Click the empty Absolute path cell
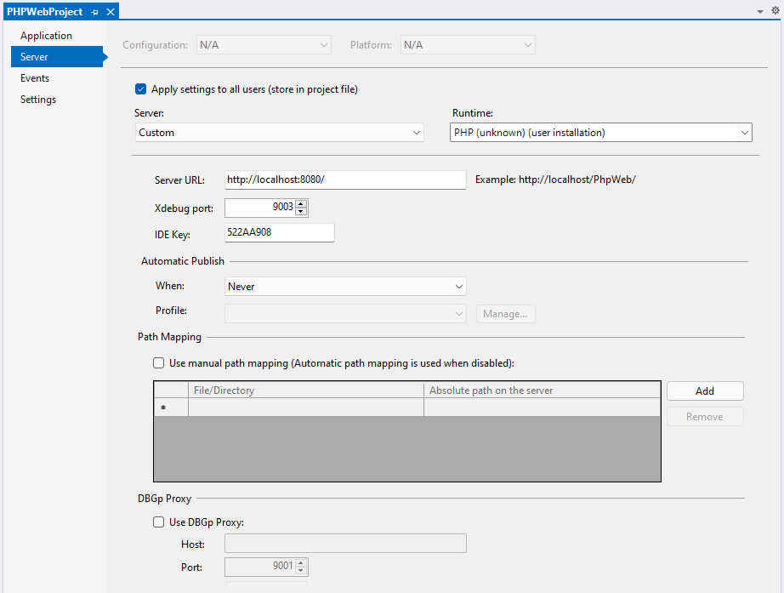Viewport: 784px width, 593px height. pos(542,408)
